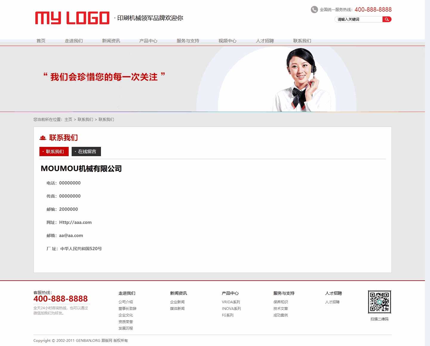Viewport: 430px width, 346px height.
Task: Open the 新闻资讯 navigation menu
Action: (x=111, y=41)
